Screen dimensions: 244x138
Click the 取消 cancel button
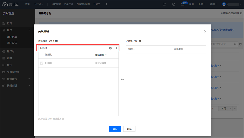(x=129, y=129)
